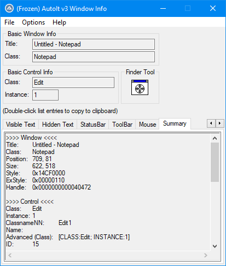Viewport: 226px width, 266px height.
Task: Close the AutoIt Window Info window
Action: 213,8
